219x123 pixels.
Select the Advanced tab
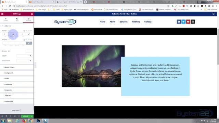(x=28, y=19)
